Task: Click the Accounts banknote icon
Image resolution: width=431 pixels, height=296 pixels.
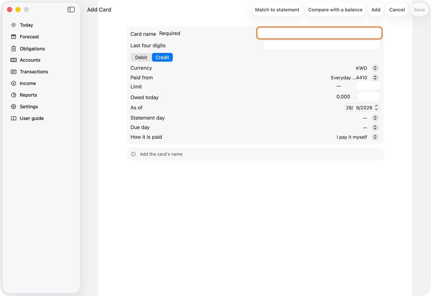Action: (x=14, y=60)
